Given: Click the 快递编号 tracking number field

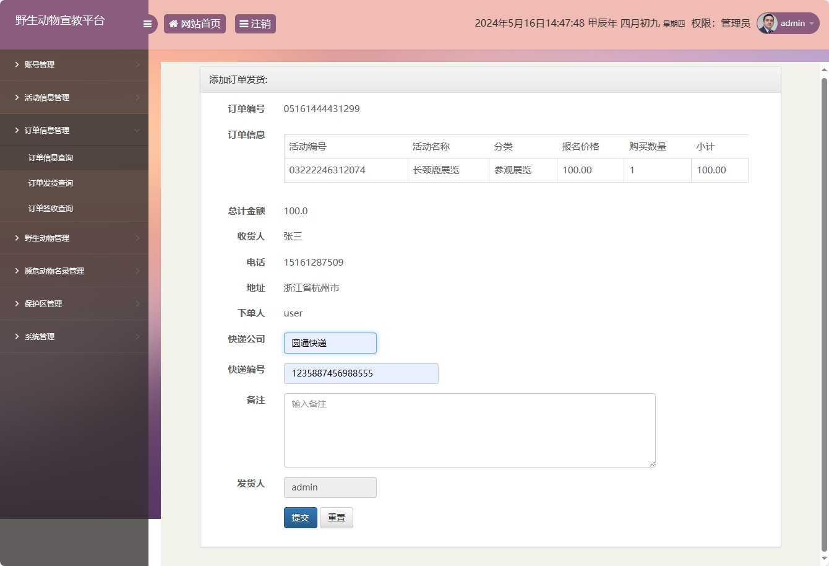Looking at the screenshot, I should pos(361,373).
